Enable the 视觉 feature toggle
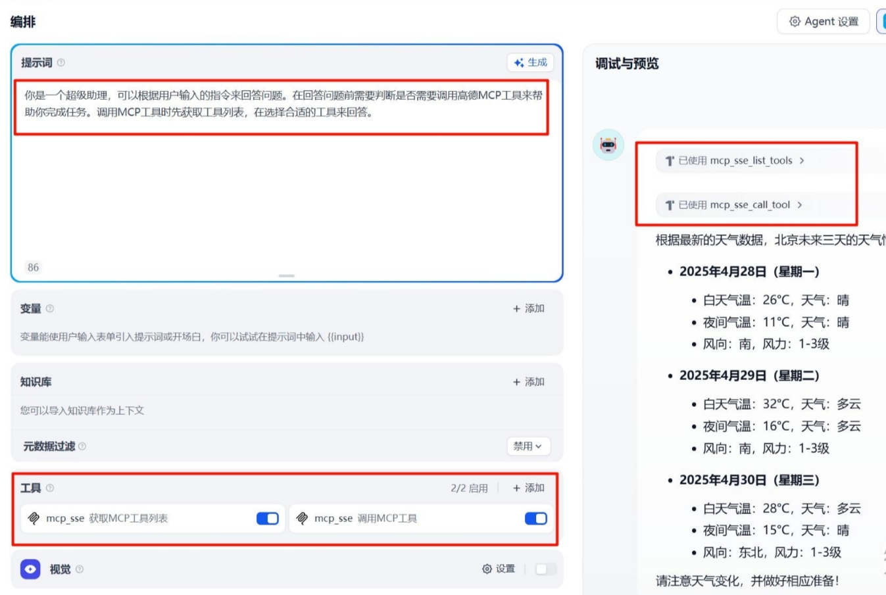 545,569
